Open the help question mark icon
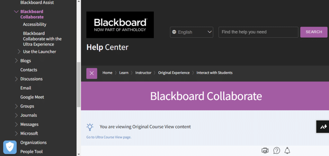Viewport: 329px width, 156px height. click(276, 151)
